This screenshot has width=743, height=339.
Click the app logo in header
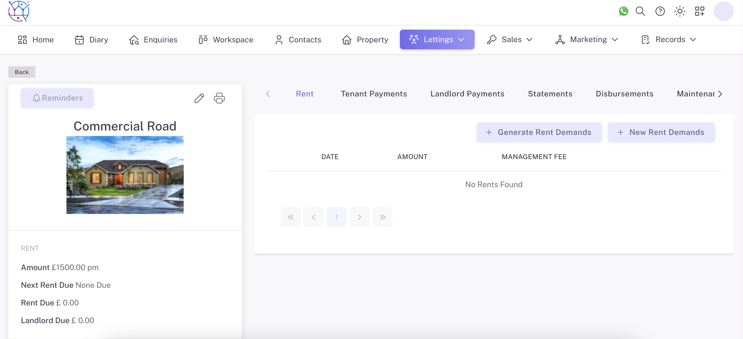coord(19,11)
